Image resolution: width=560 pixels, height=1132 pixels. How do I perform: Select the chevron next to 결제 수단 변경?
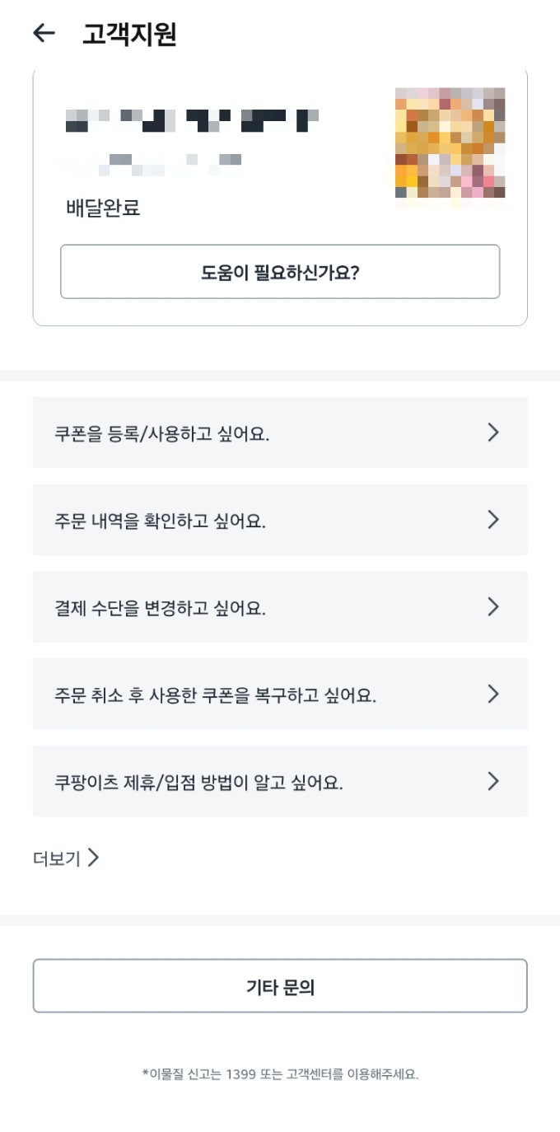(493, 607)
